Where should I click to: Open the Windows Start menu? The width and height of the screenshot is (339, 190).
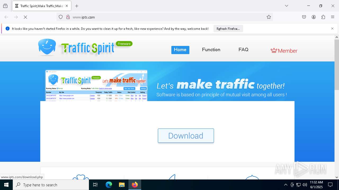pyautogui.click(x=6, y=185)
